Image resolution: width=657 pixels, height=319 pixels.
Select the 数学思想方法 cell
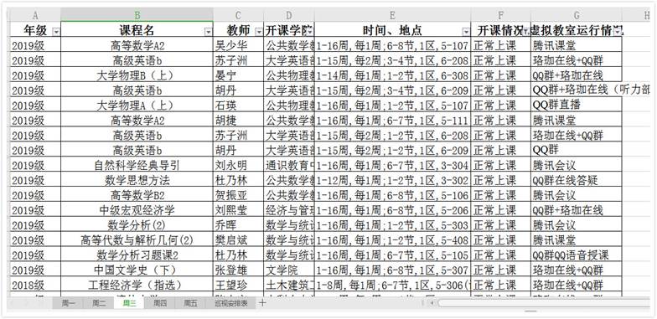pyautogui.click(x=137, y=181)
